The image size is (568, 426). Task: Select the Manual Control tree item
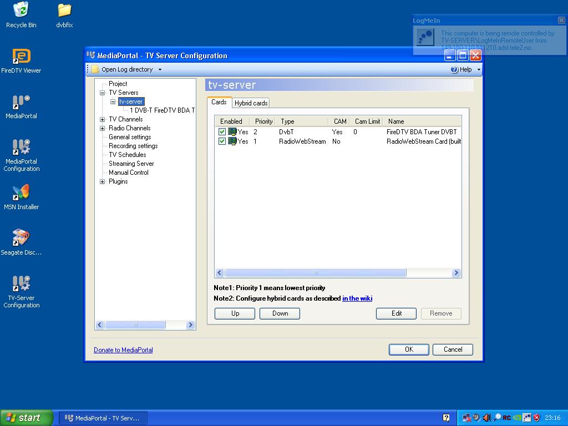pyautogui.click(x=128, y=173)
